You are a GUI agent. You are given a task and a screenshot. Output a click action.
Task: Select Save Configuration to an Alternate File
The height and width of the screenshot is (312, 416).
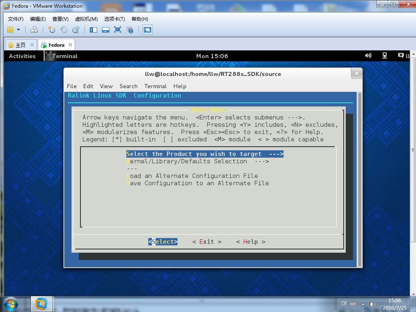pos(198,183)
